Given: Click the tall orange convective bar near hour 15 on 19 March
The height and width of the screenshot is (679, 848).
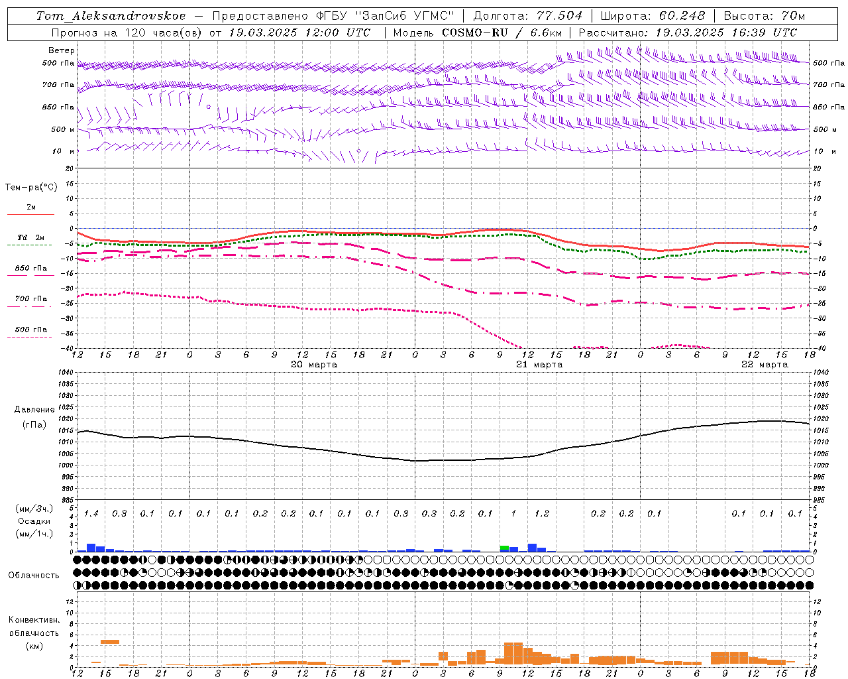Looking at the screenshot, I should click(x=110, y=641).
